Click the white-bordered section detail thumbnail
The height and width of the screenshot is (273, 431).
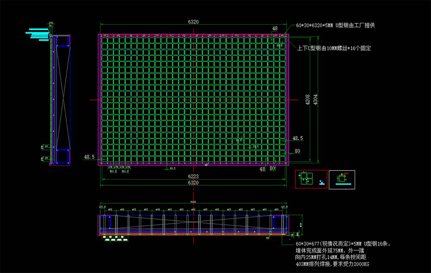(342, 180)
